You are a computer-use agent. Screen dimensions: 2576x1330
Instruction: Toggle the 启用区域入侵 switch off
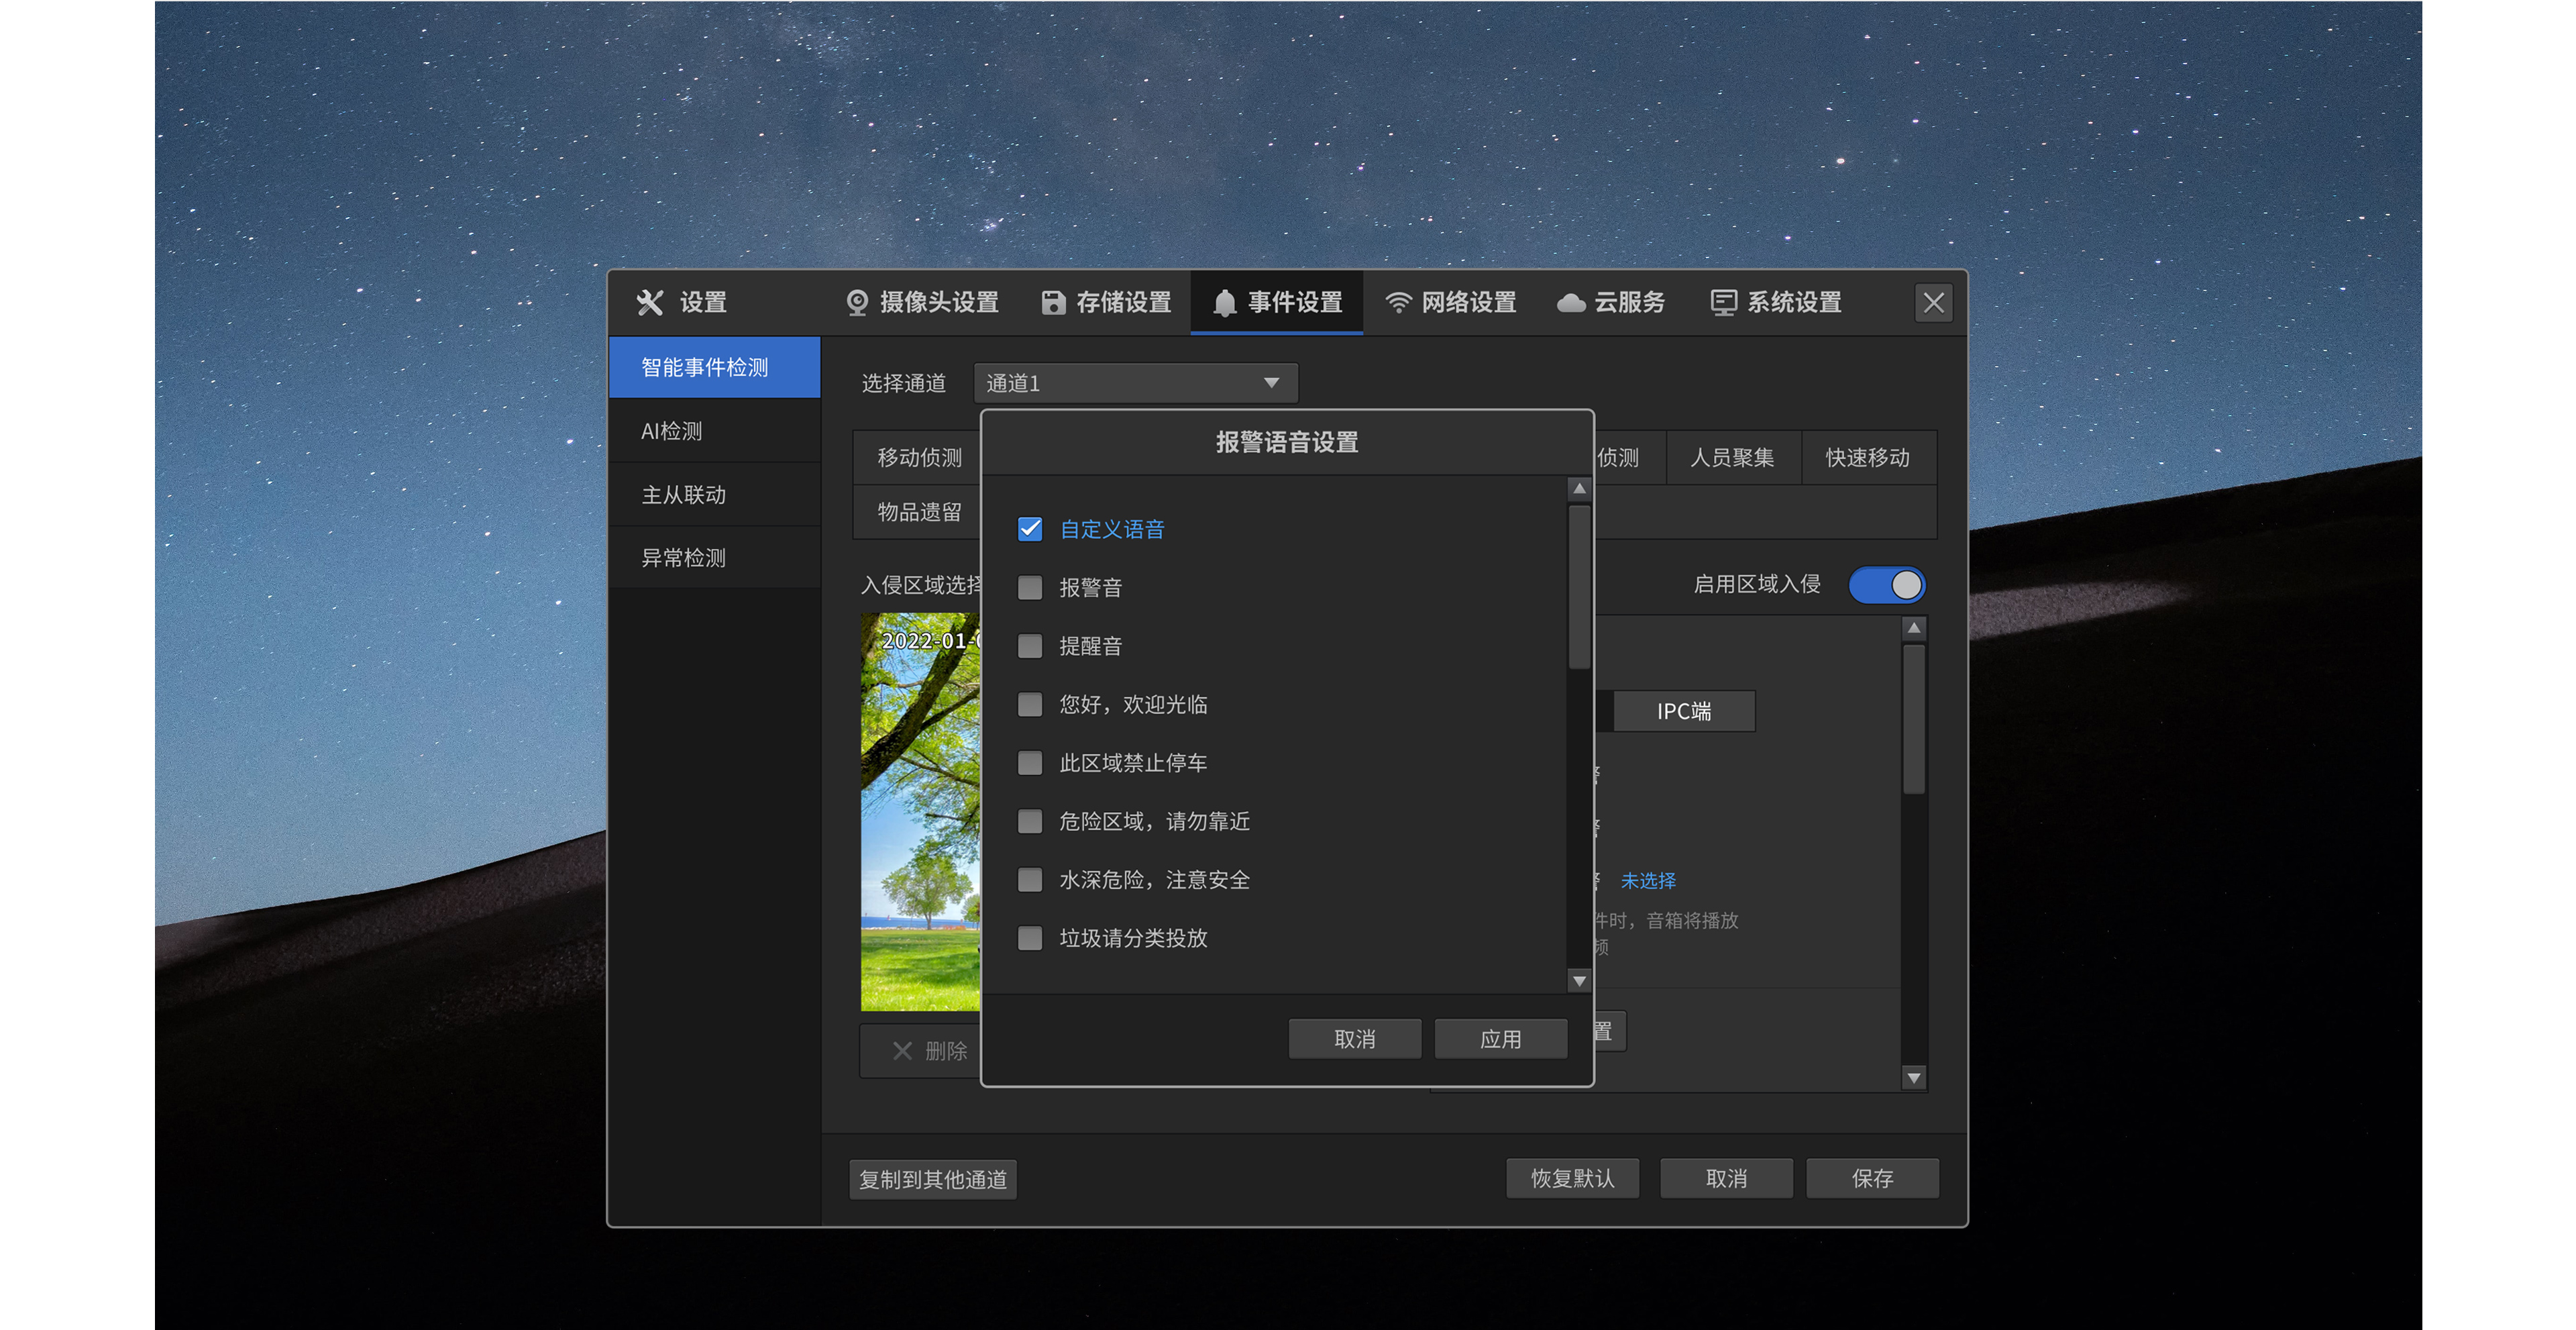point(1886,585)
